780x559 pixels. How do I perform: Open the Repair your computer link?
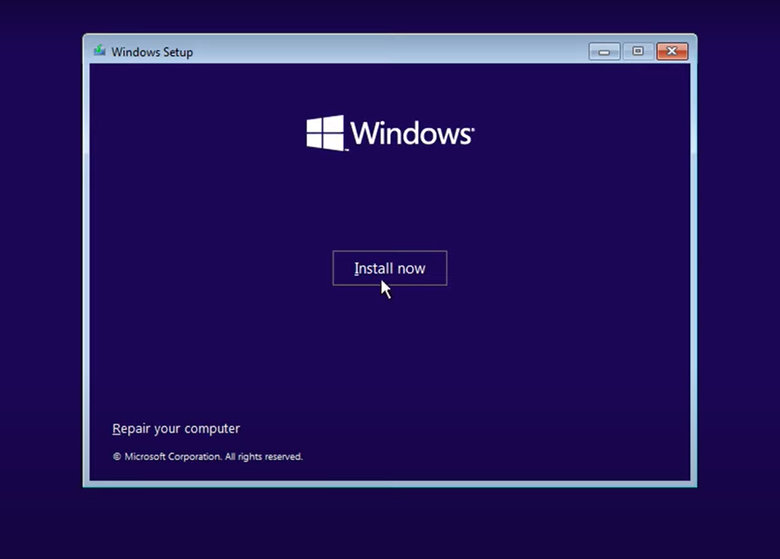(x=176, y=429)
